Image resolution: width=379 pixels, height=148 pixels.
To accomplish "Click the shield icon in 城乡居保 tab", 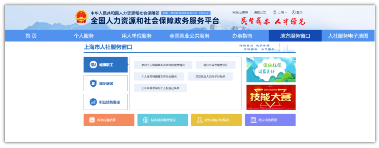I will pyautogui.click(x=93, y=84).
